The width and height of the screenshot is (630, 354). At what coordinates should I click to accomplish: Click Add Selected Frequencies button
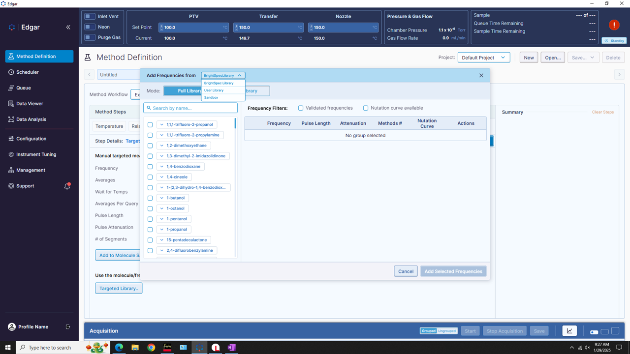pos(453,271)
